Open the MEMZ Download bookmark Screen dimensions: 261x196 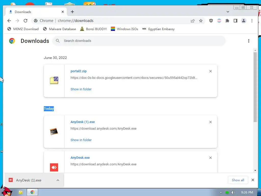23,29
